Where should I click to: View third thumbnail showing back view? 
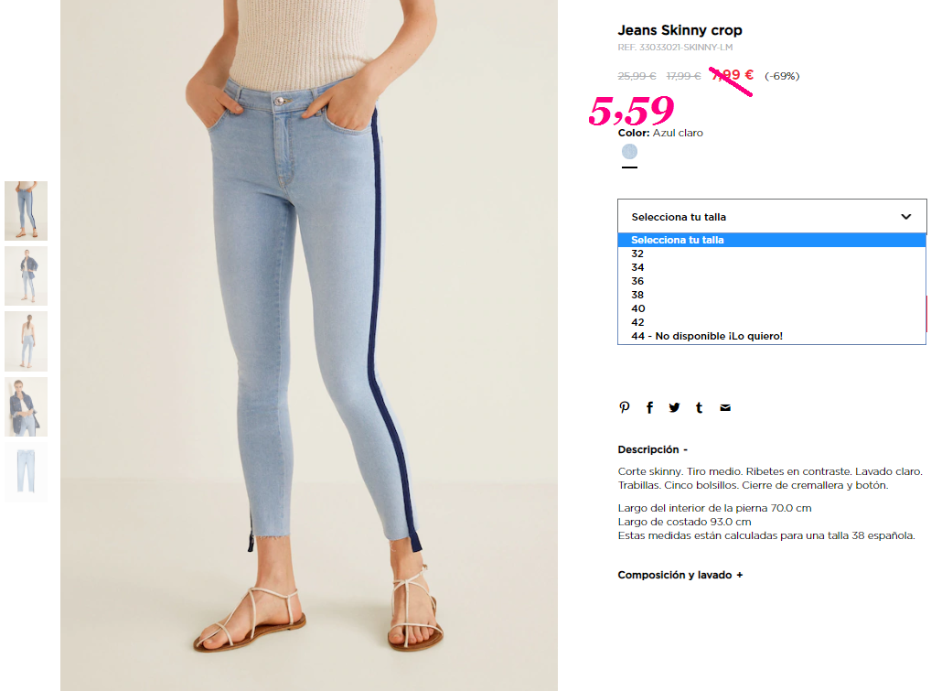point(27,341)
